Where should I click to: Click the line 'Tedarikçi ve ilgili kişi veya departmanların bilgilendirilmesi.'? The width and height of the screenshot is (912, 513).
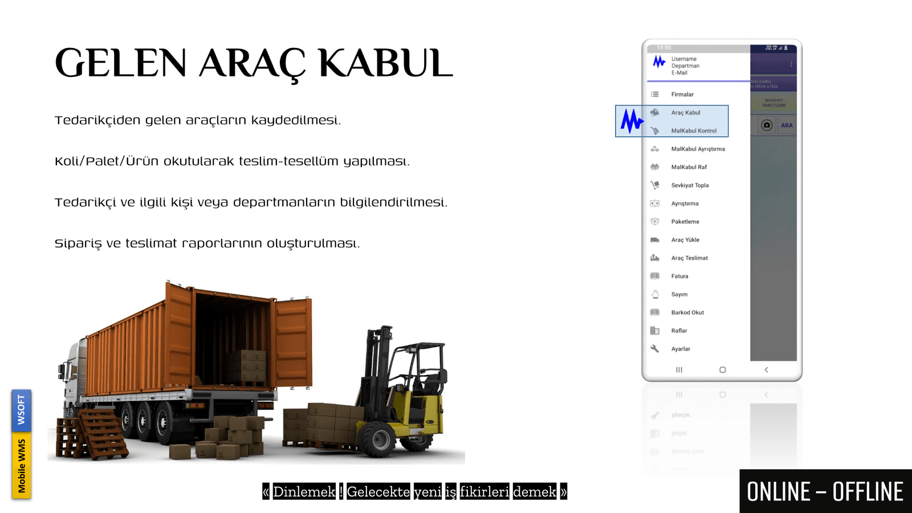[251, 202]
